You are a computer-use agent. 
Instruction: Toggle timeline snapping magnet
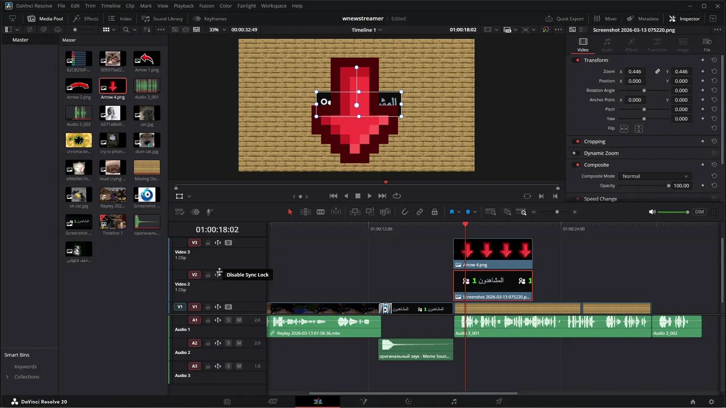(405, 212)
